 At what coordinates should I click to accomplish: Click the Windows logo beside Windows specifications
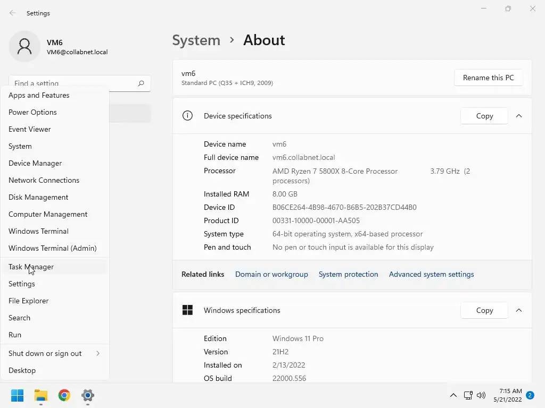[x=187, y=310]
